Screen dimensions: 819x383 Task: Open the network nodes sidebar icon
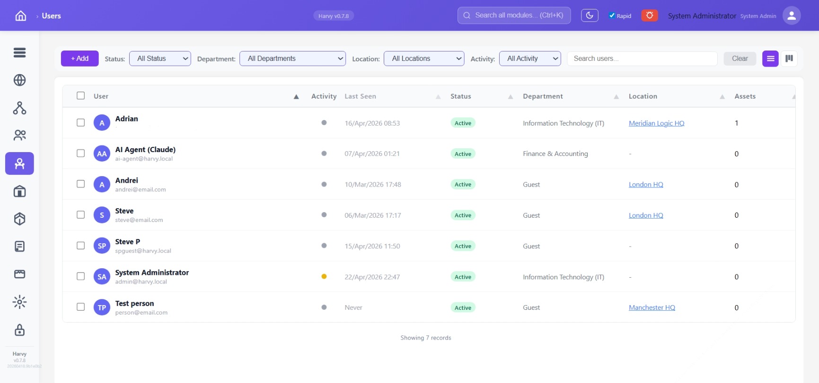click(19, 108)
